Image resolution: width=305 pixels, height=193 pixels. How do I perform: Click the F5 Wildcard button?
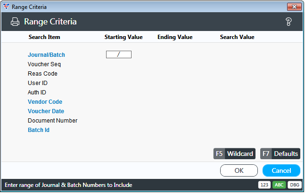(x=234, y=154)
